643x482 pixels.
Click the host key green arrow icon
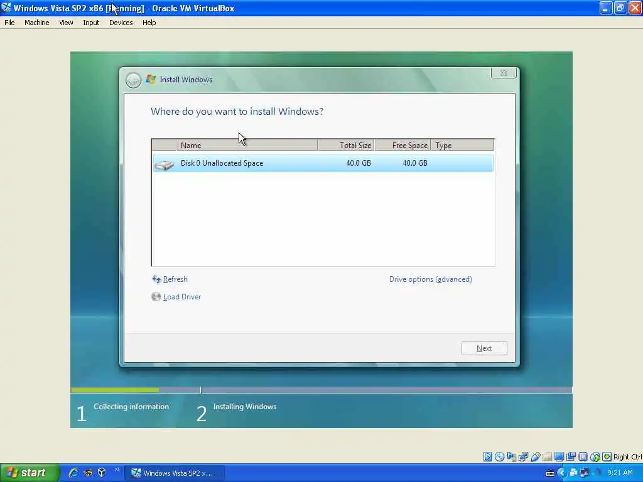coord(607,457)
